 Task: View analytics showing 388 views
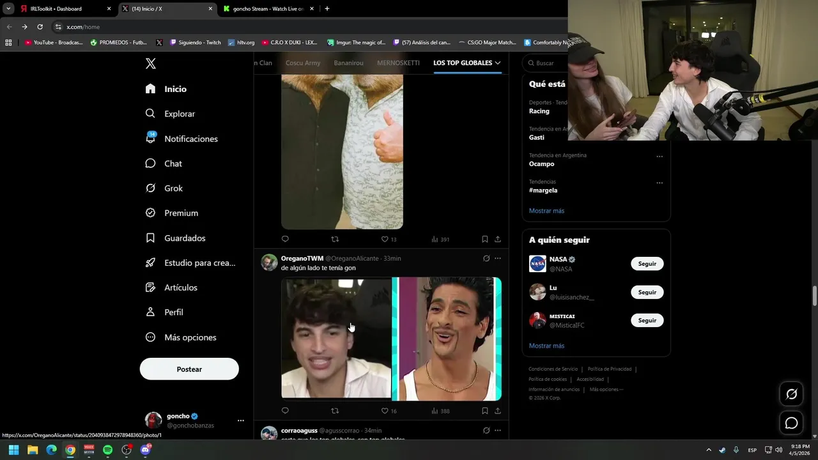coord(440,411)
